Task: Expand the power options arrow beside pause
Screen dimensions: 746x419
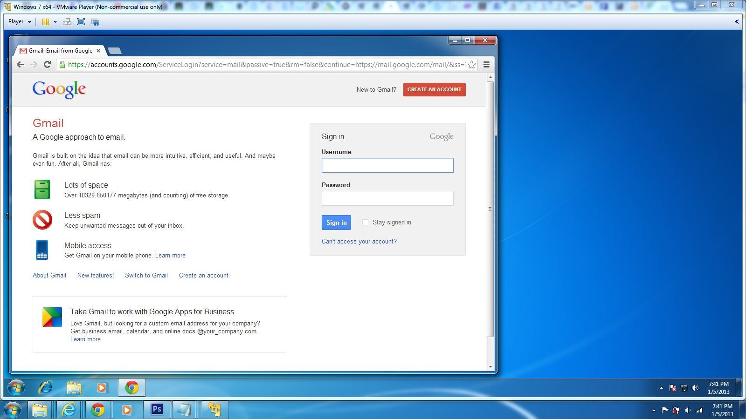Action: click(55, 22)
